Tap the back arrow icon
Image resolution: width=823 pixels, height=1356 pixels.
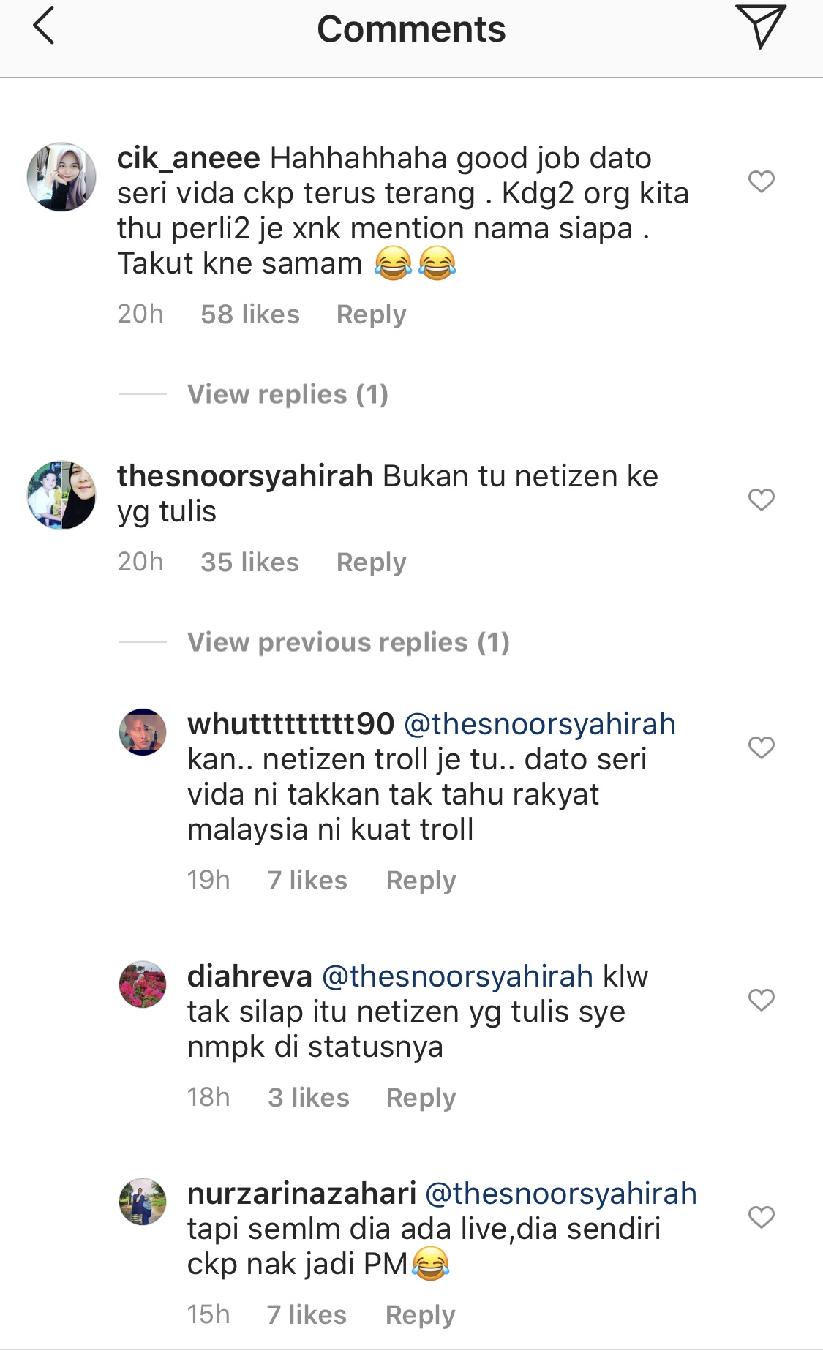(44, 26)
